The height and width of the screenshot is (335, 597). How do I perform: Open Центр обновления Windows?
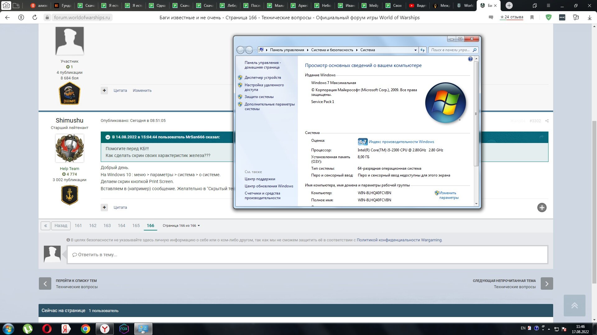click(269, 186)
